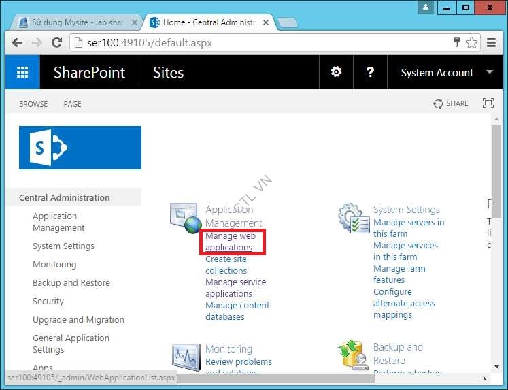Close the Sử dụng Mysite tab
This screenshot has width=508, height=390.
pos(135,22)
